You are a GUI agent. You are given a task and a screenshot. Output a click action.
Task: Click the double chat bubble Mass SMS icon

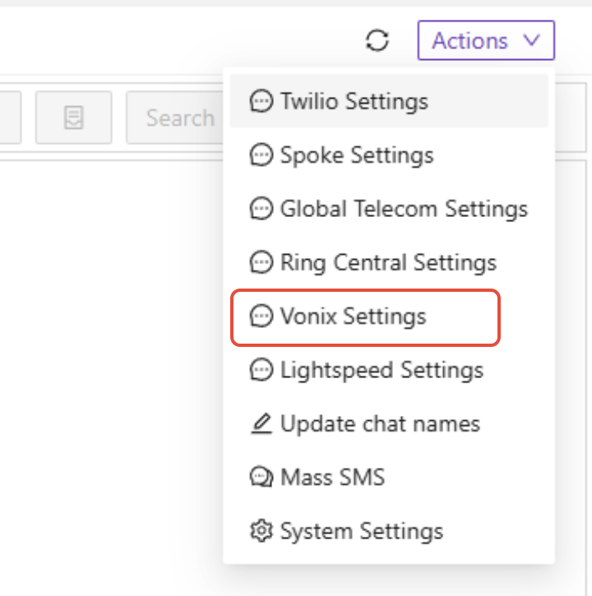[261, 477]
